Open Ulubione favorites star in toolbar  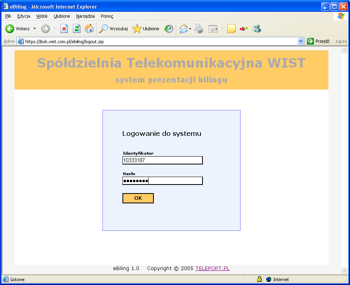point(146,29)
